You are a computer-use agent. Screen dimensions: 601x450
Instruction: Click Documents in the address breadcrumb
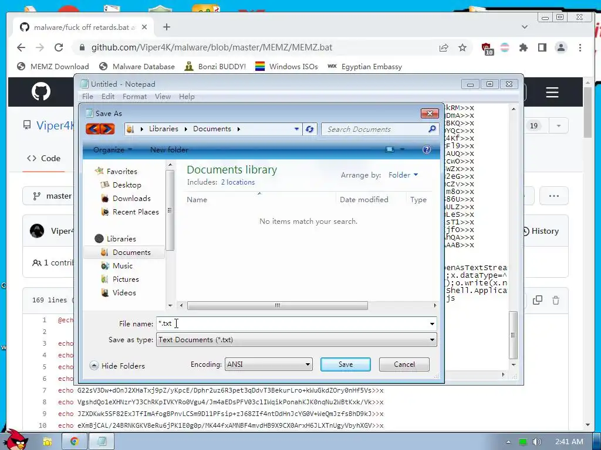(212, 129)
